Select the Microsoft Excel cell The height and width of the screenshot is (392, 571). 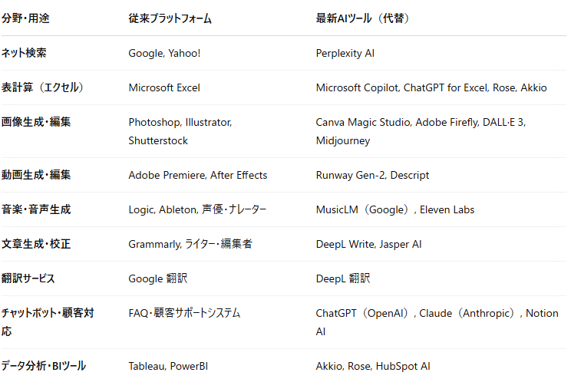pos(163,88)
